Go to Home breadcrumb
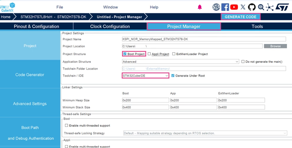Screen dimensions: 292x148 [6, 17]
